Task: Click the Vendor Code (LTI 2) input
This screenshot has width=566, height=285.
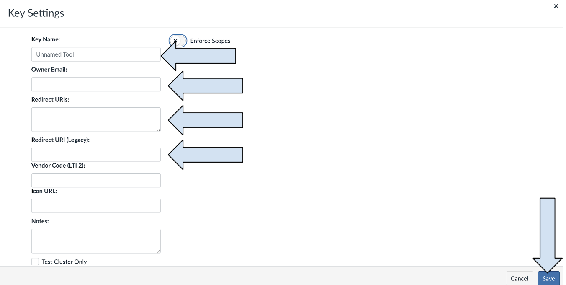Action: point(96,180)
